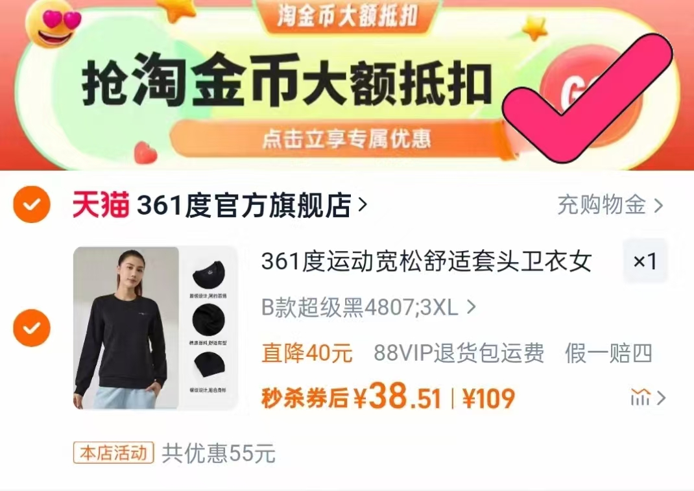Click the 秒杀券后 ¥38.51 price
Image resolution: width=694 pixels, height=491 pixels.
[x=352, y=397]
